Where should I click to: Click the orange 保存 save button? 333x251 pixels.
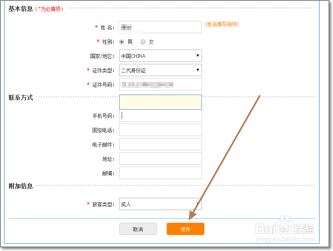point(185,229)
